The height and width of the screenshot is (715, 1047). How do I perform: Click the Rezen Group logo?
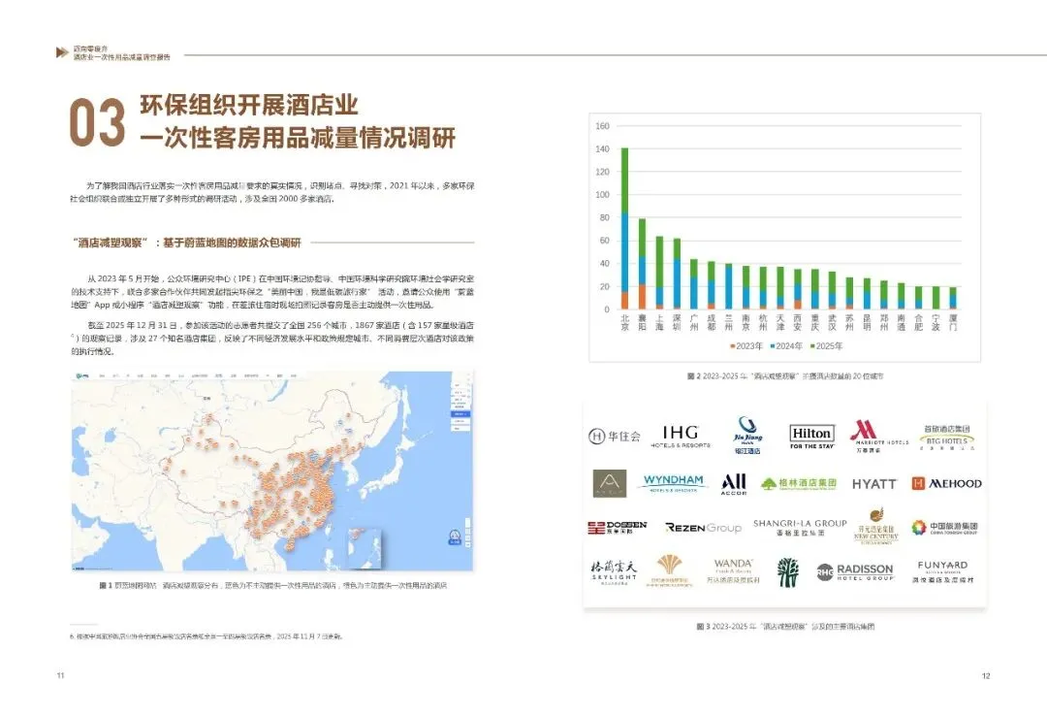coord(703,528)
